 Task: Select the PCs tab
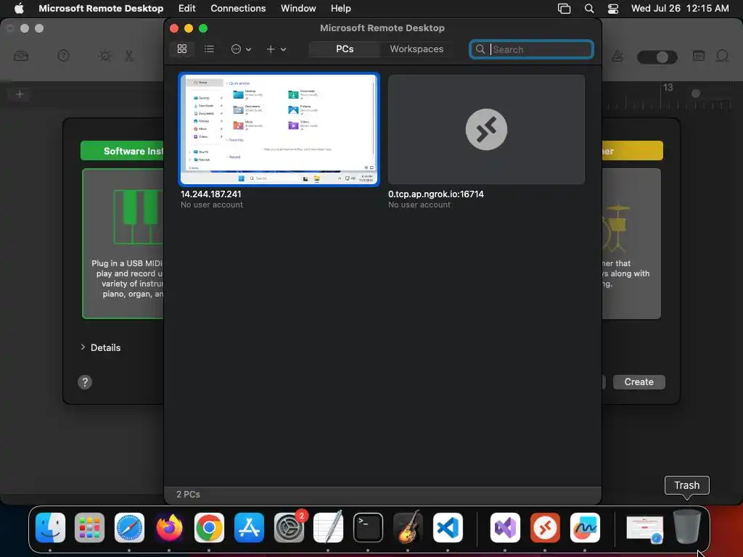[345, 49]
